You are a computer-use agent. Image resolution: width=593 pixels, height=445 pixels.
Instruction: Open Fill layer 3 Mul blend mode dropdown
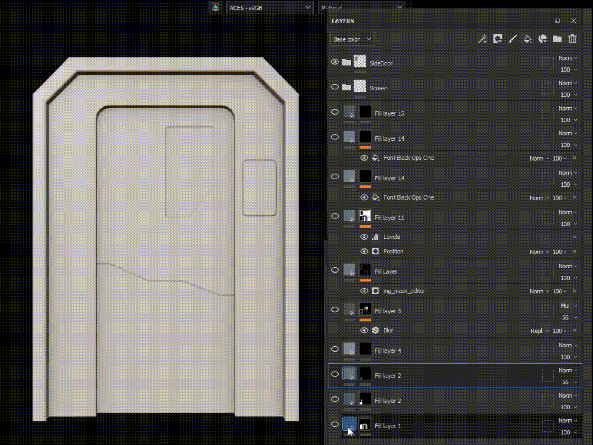point(568,306)
